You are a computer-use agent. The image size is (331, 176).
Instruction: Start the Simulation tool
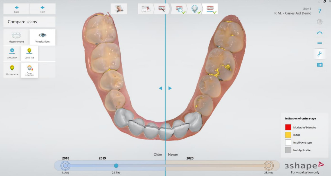click(x=12, y=53)
